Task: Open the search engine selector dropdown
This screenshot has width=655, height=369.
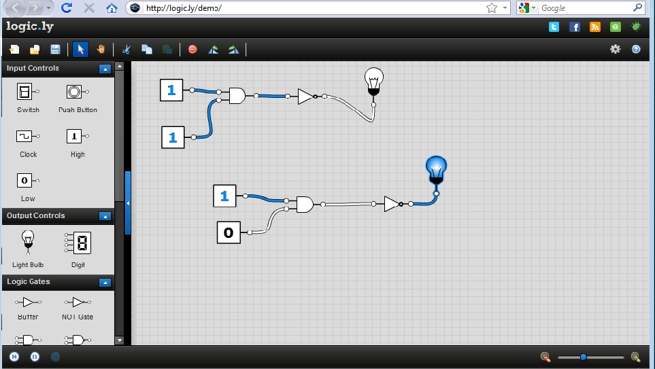Action: (x=533, y=8)
